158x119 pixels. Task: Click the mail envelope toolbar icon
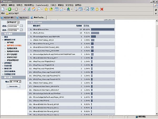point(61,9)
